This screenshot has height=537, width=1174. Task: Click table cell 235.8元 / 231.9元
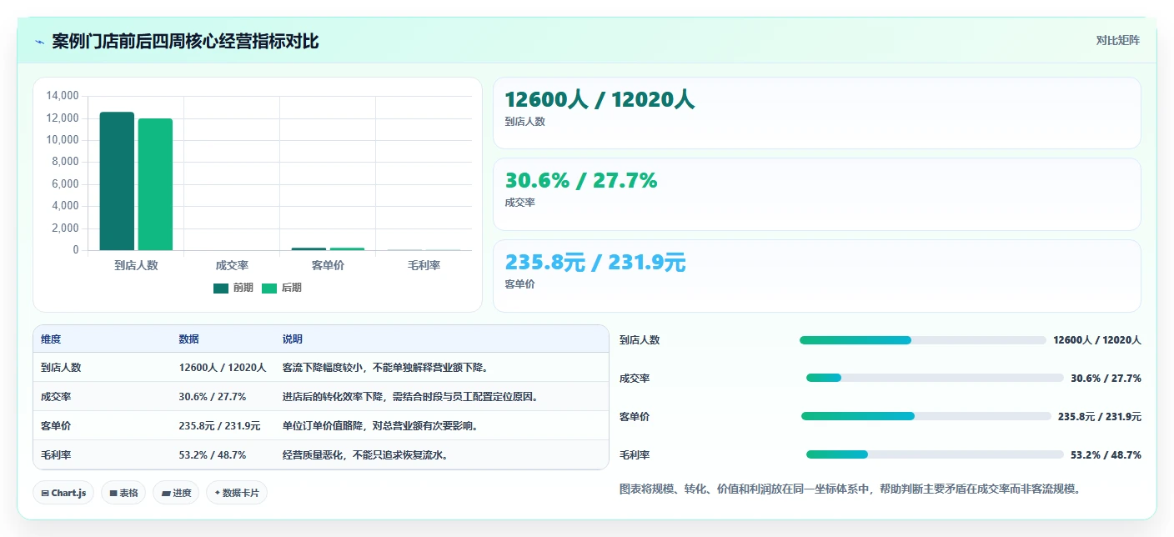[219, 425]
